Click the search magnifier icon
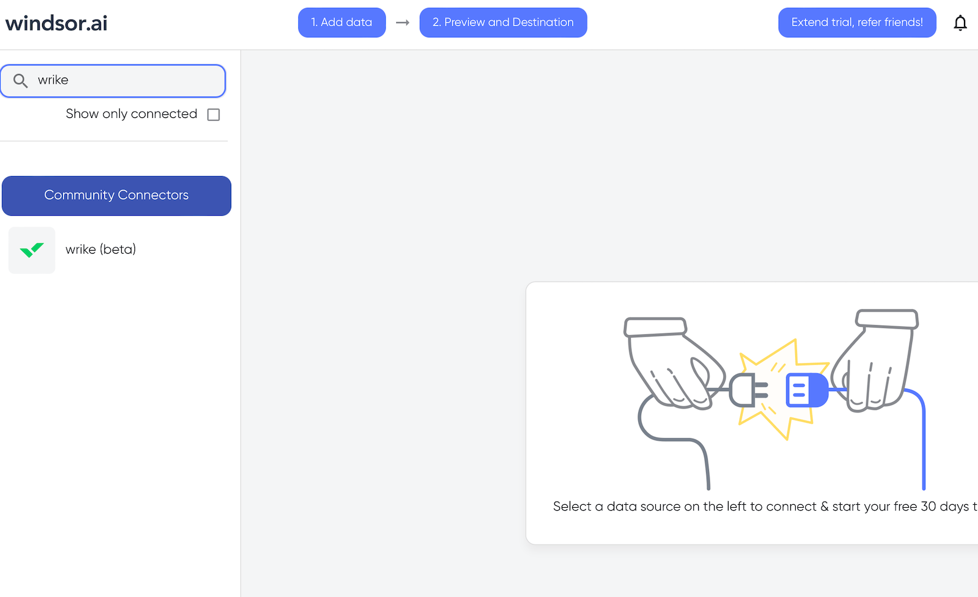This screenshot has width=978, height=597. [21, 81]
